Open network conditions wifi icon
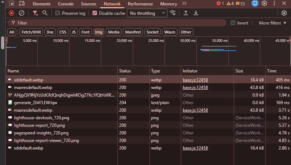Viewport: 291px width, 165px height. 173,13
